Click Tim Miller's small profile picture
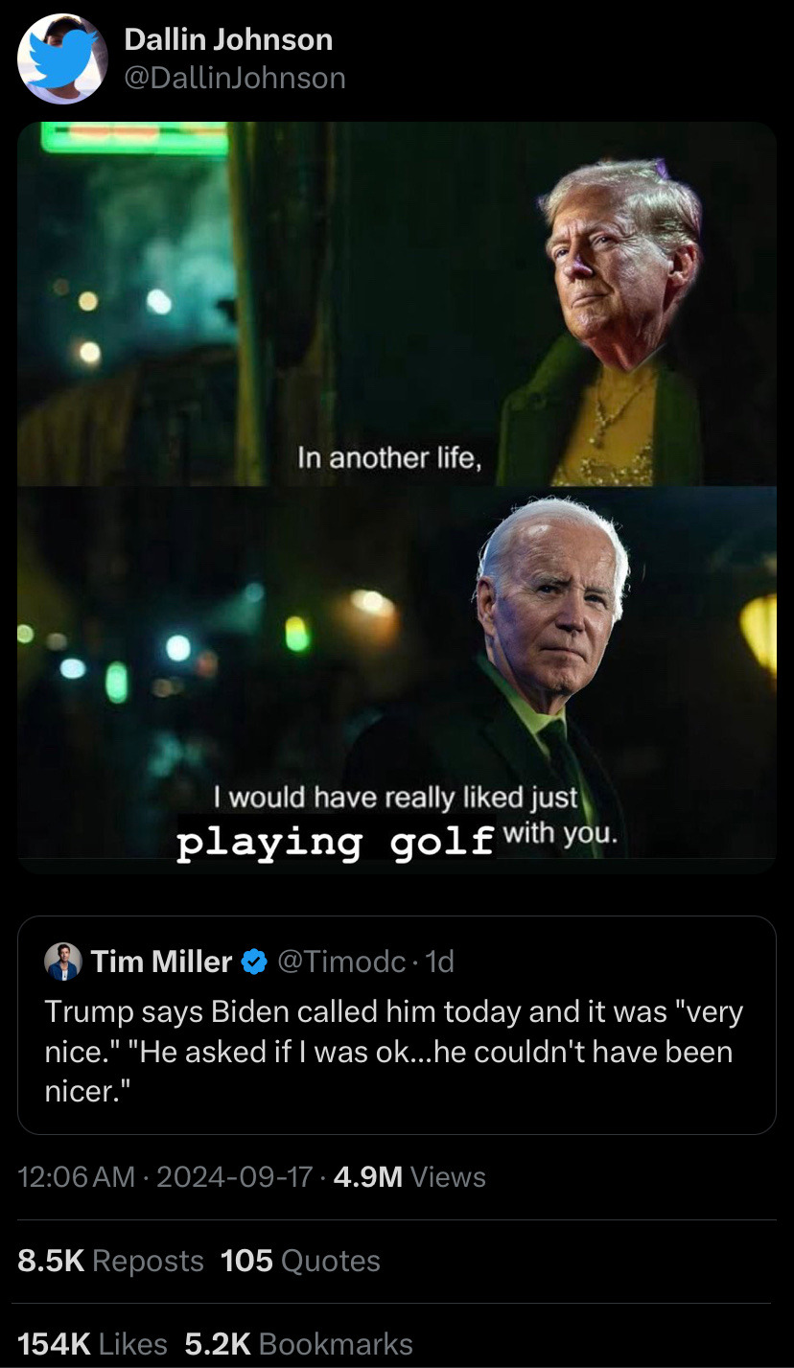The image size is (794, 1368). pos(63,962)
